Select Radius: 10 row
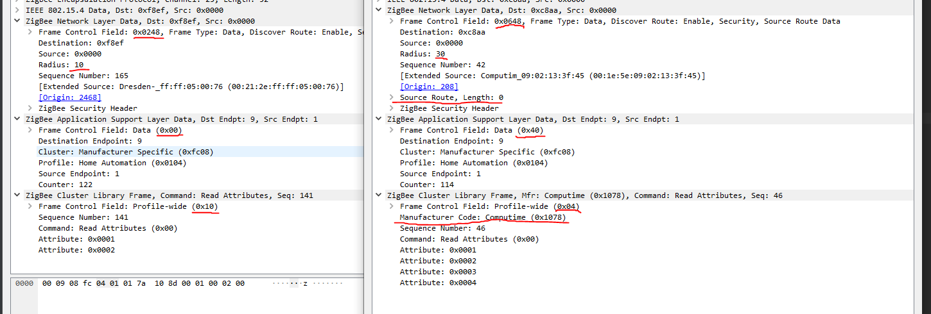This screenshot has width=931, height=314. [61, 65]
